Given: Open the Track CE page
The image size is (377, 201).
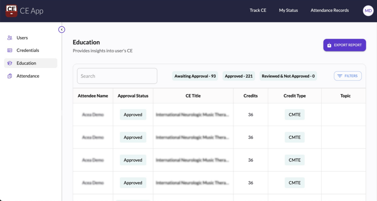Looking at the screenshot, I should [x=258, y=10].
